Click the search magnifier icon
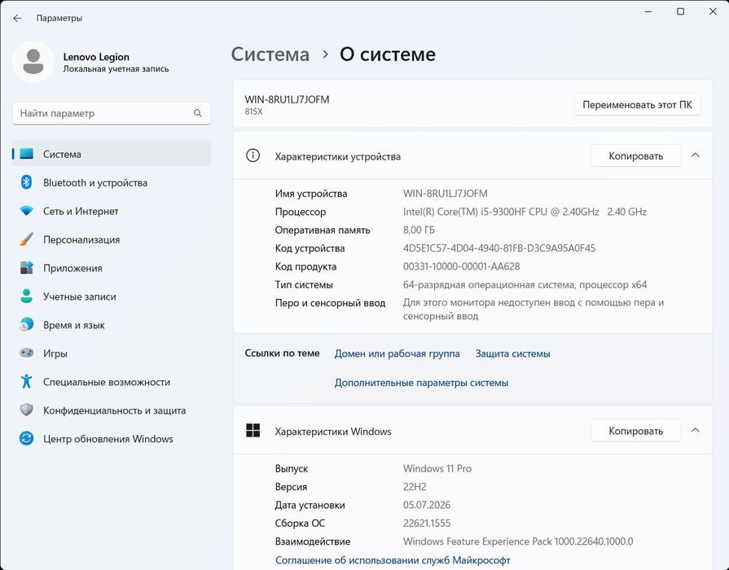Screen dimensions: 729x570 click(x=198, y=113)
